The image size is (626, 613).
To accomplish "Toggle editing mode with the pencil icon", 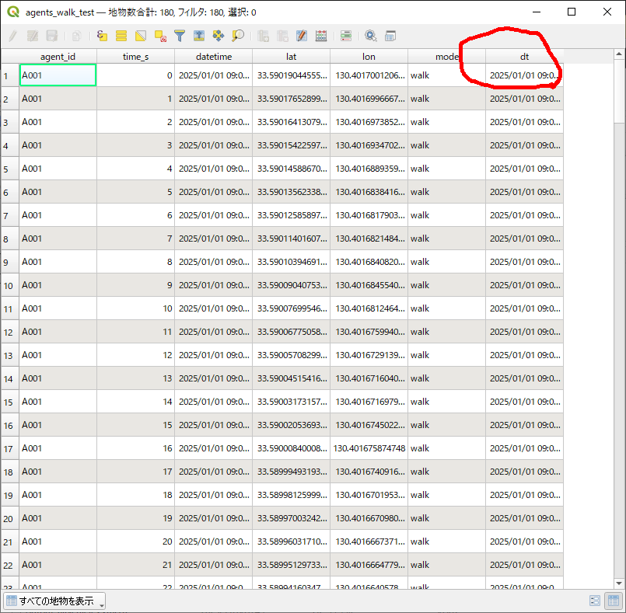I will point(12,36).
